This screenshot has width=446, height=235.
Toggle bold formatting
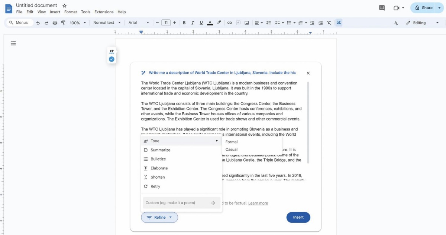point(184,23)
